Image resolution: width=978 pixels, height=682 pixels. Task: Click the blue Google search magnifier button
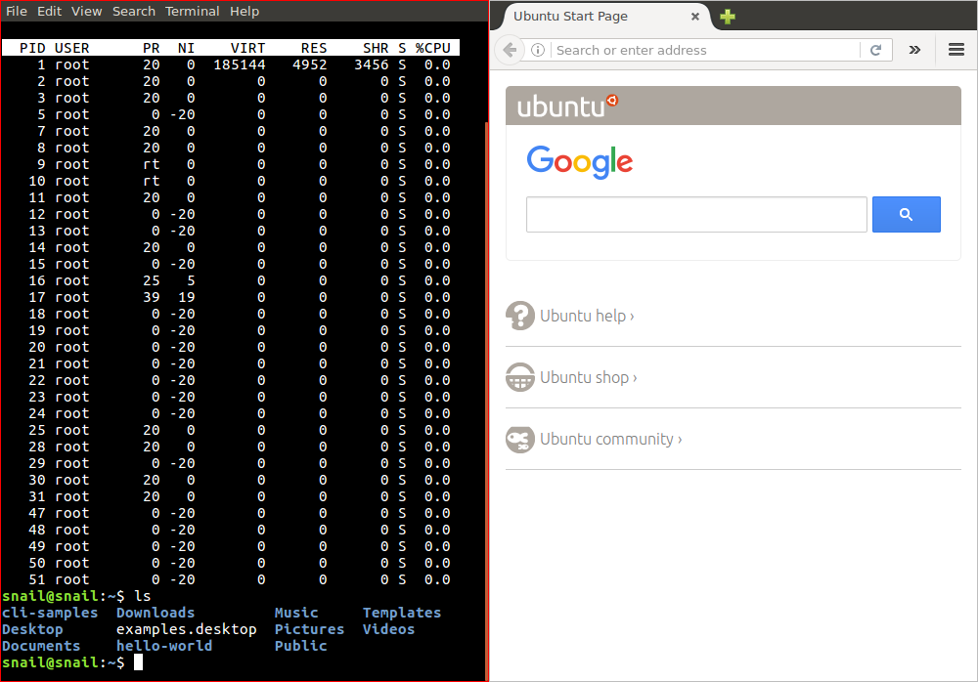point(906,214)
